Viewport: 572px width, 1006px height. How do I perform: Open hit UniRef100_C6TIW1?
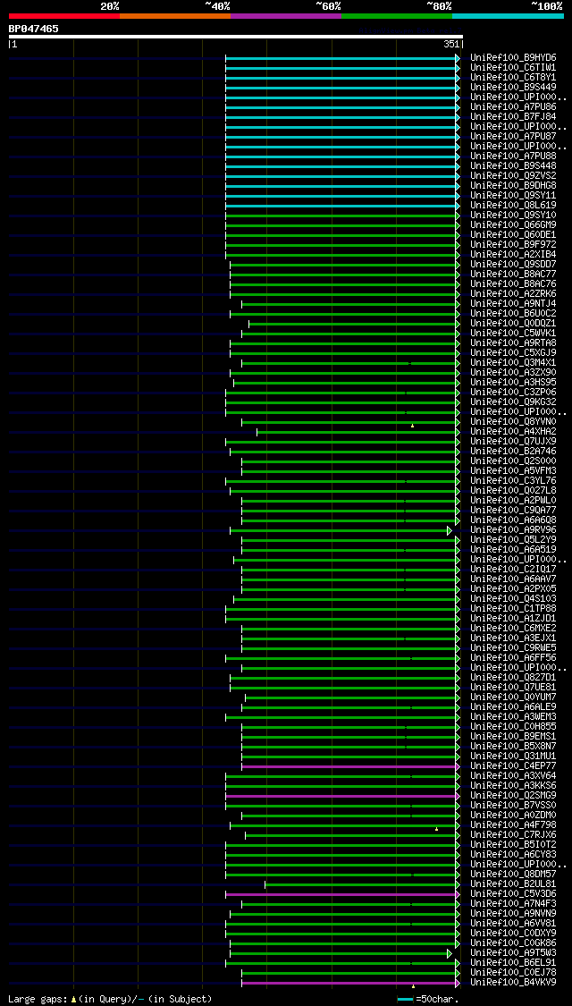(x=513, y=67)
